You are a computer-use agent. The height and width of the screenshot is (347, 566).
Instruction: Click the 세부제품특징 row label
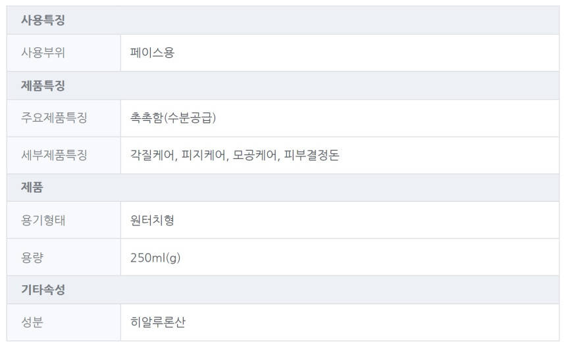54,156
